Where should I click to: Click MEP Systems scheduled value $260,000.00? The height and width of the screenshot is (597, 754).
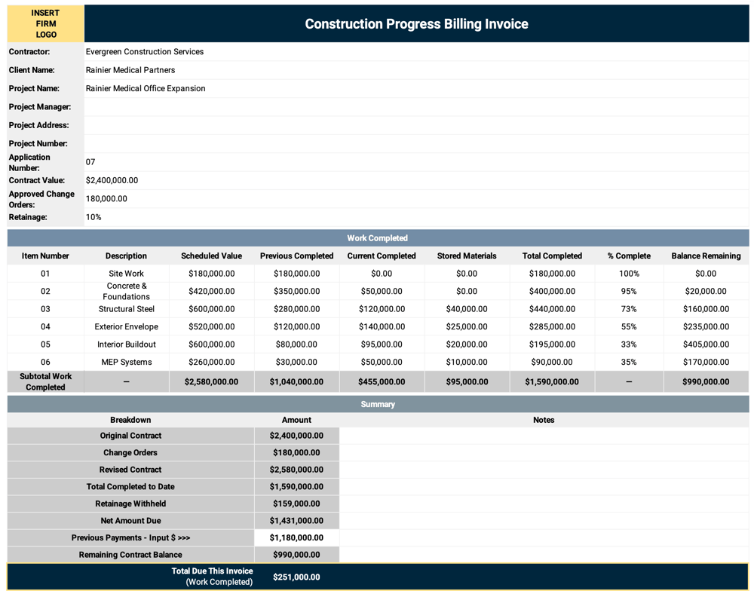(x=212, y=362)
